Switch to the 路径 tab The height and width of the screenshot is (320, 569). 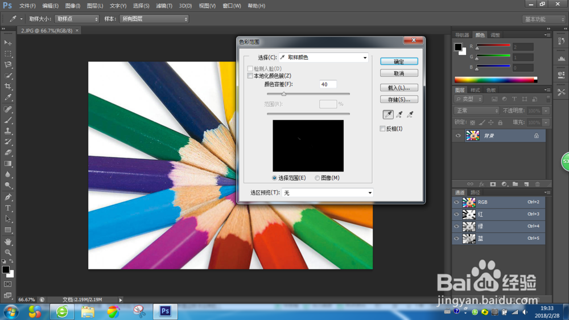[475, 192]
